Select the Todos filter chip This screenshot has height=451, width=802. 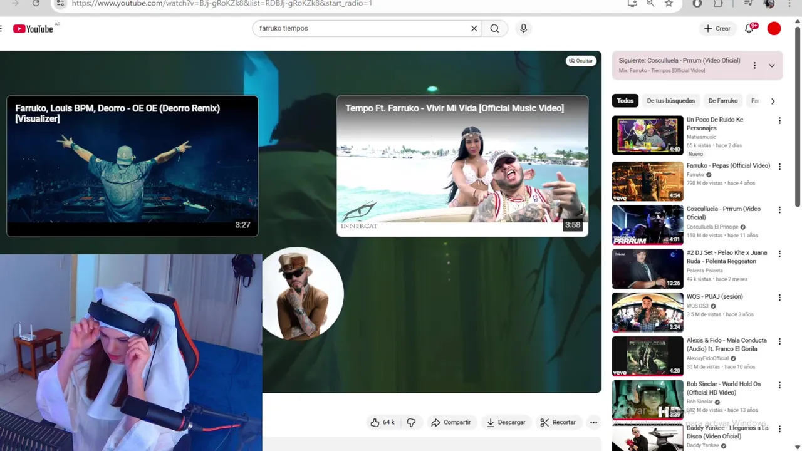coord(625,101)
